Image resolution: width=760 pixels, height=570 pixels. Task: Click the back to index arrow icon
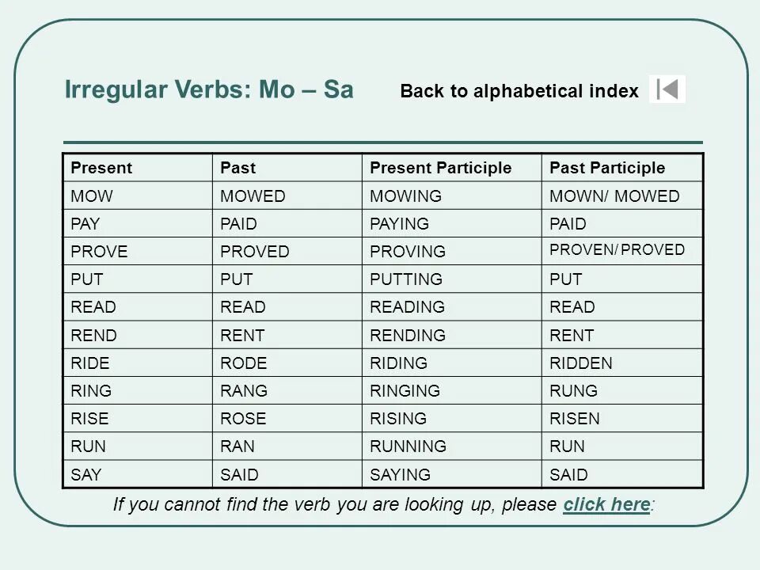tap(667, 89)
